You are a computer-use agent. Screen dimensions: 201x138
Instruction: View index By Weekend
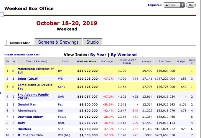(x=123, y=55)
